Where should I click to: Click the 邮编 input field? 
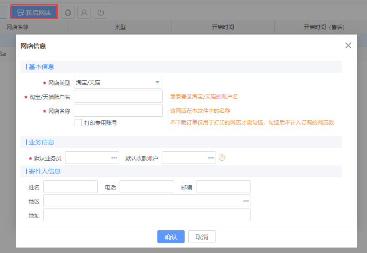pos(223,187)
